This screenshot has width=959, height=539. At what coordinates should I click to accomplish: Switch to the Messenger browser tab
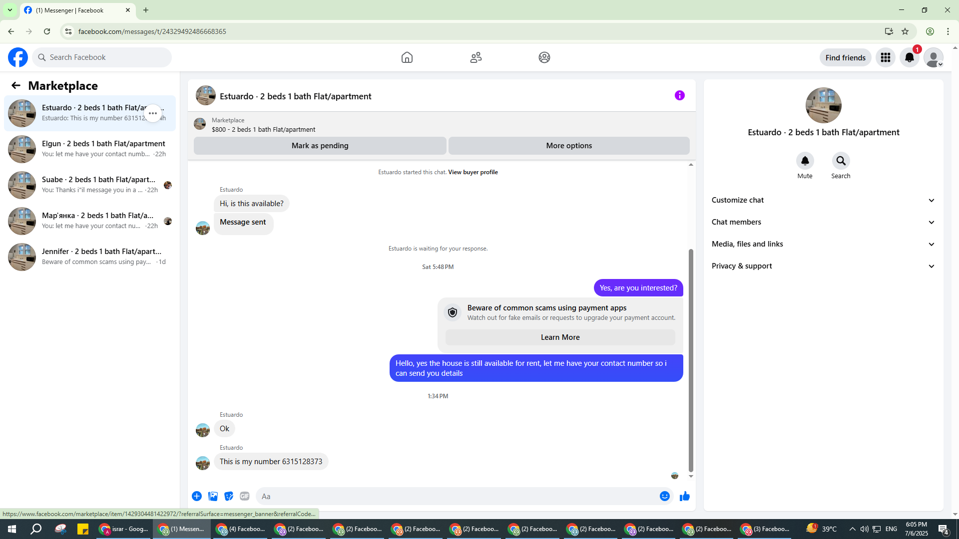77,10
